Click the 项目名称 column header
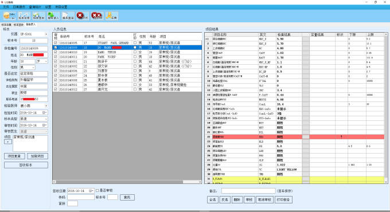This screenshot has height=212, width=390. [235, 34]
